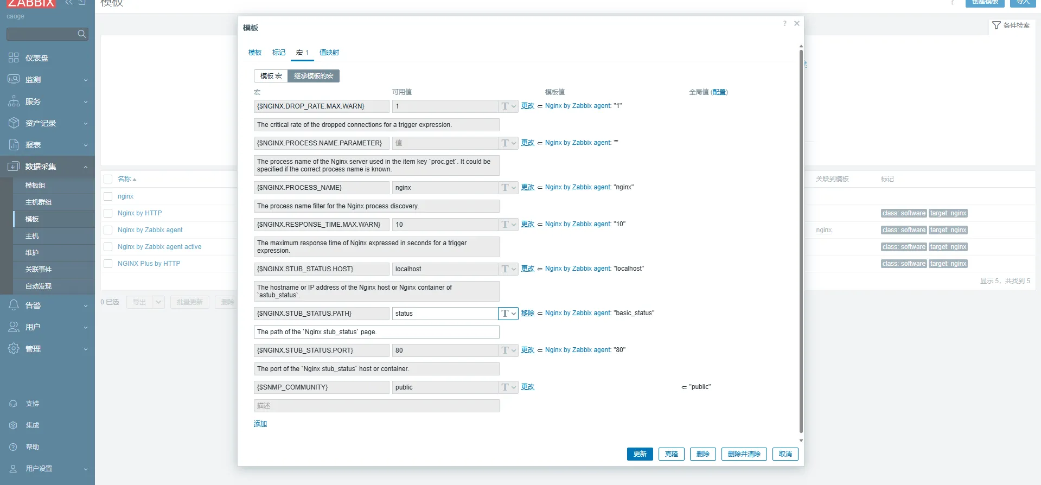Viewport: 1041px width, 485px height.
Task: Click the search magnifier icon in sidebar
Action: (81, 34)
